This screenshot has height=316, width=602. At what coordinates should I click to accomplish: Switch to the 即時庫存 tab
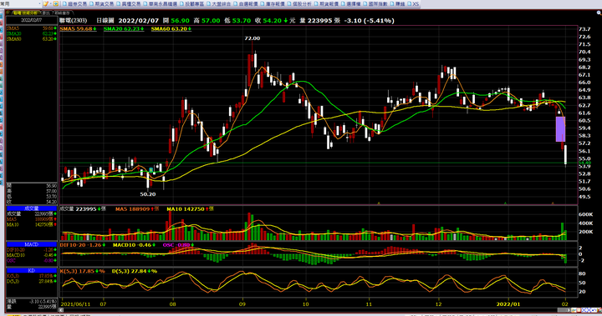click(x=62, y=13)
